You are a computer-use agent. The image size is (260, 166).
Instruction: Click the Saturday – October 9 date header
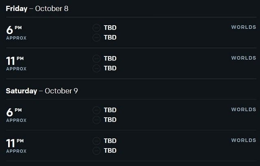(42, 91)
